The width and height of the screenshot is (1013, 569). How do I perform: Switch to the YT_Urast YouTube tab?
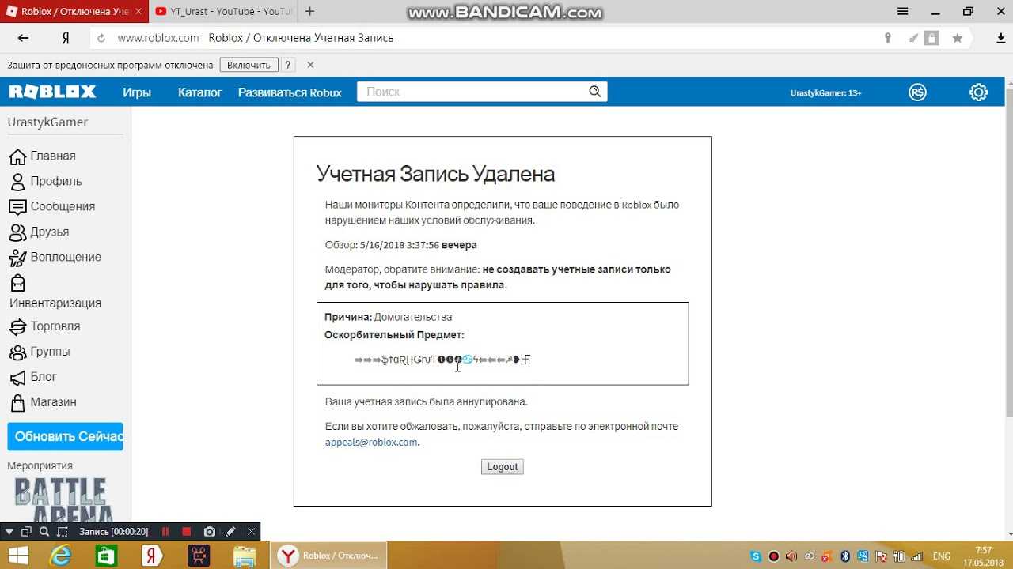[224, 11]
